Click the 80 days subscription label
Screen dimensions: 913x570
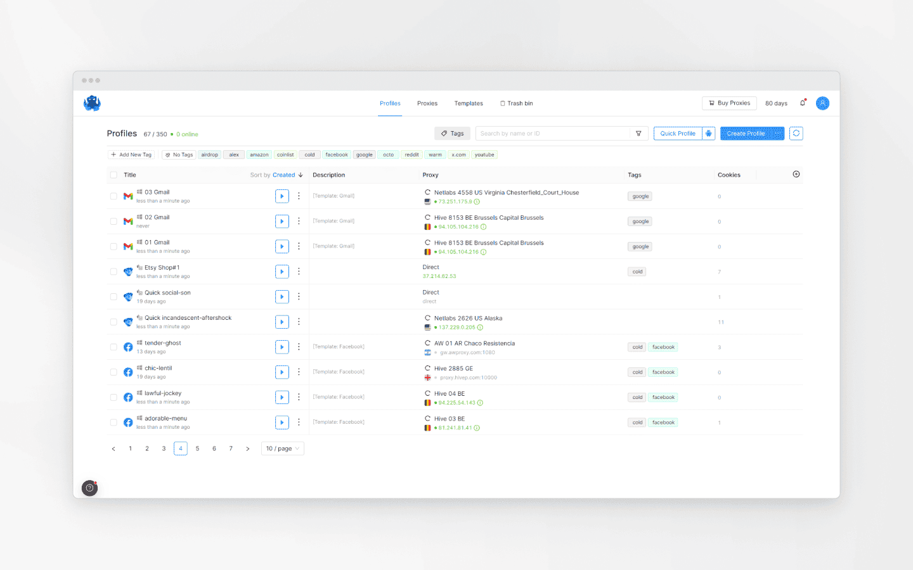(x=776, y=103)
